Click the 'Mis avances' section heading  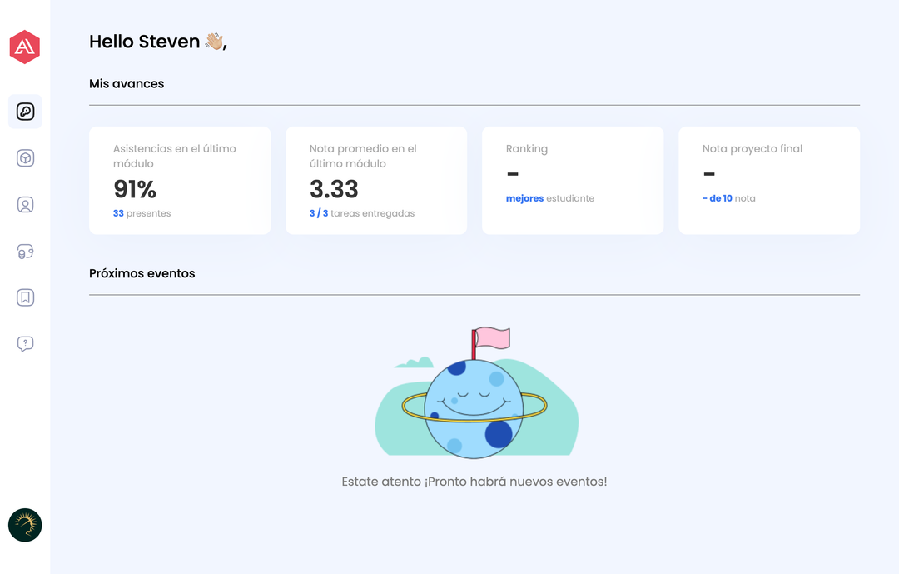(127, 83)
